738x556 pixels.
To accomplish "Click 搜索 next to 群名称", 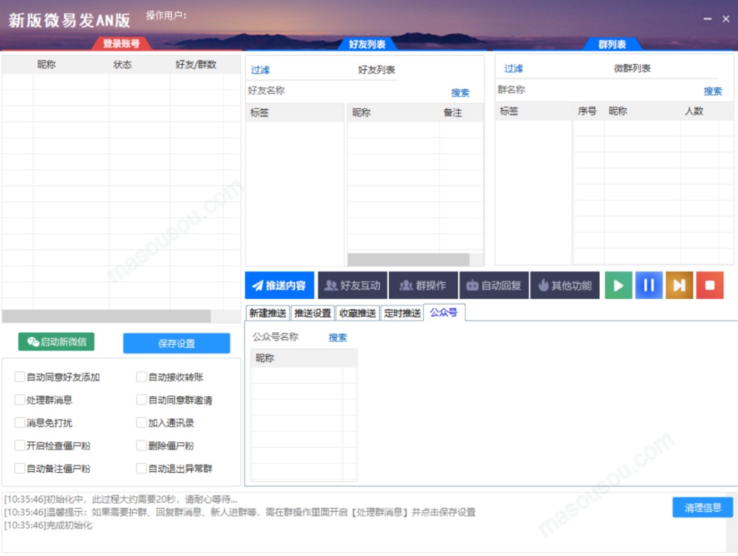I will pyautogui.click(x=712, y=91).
